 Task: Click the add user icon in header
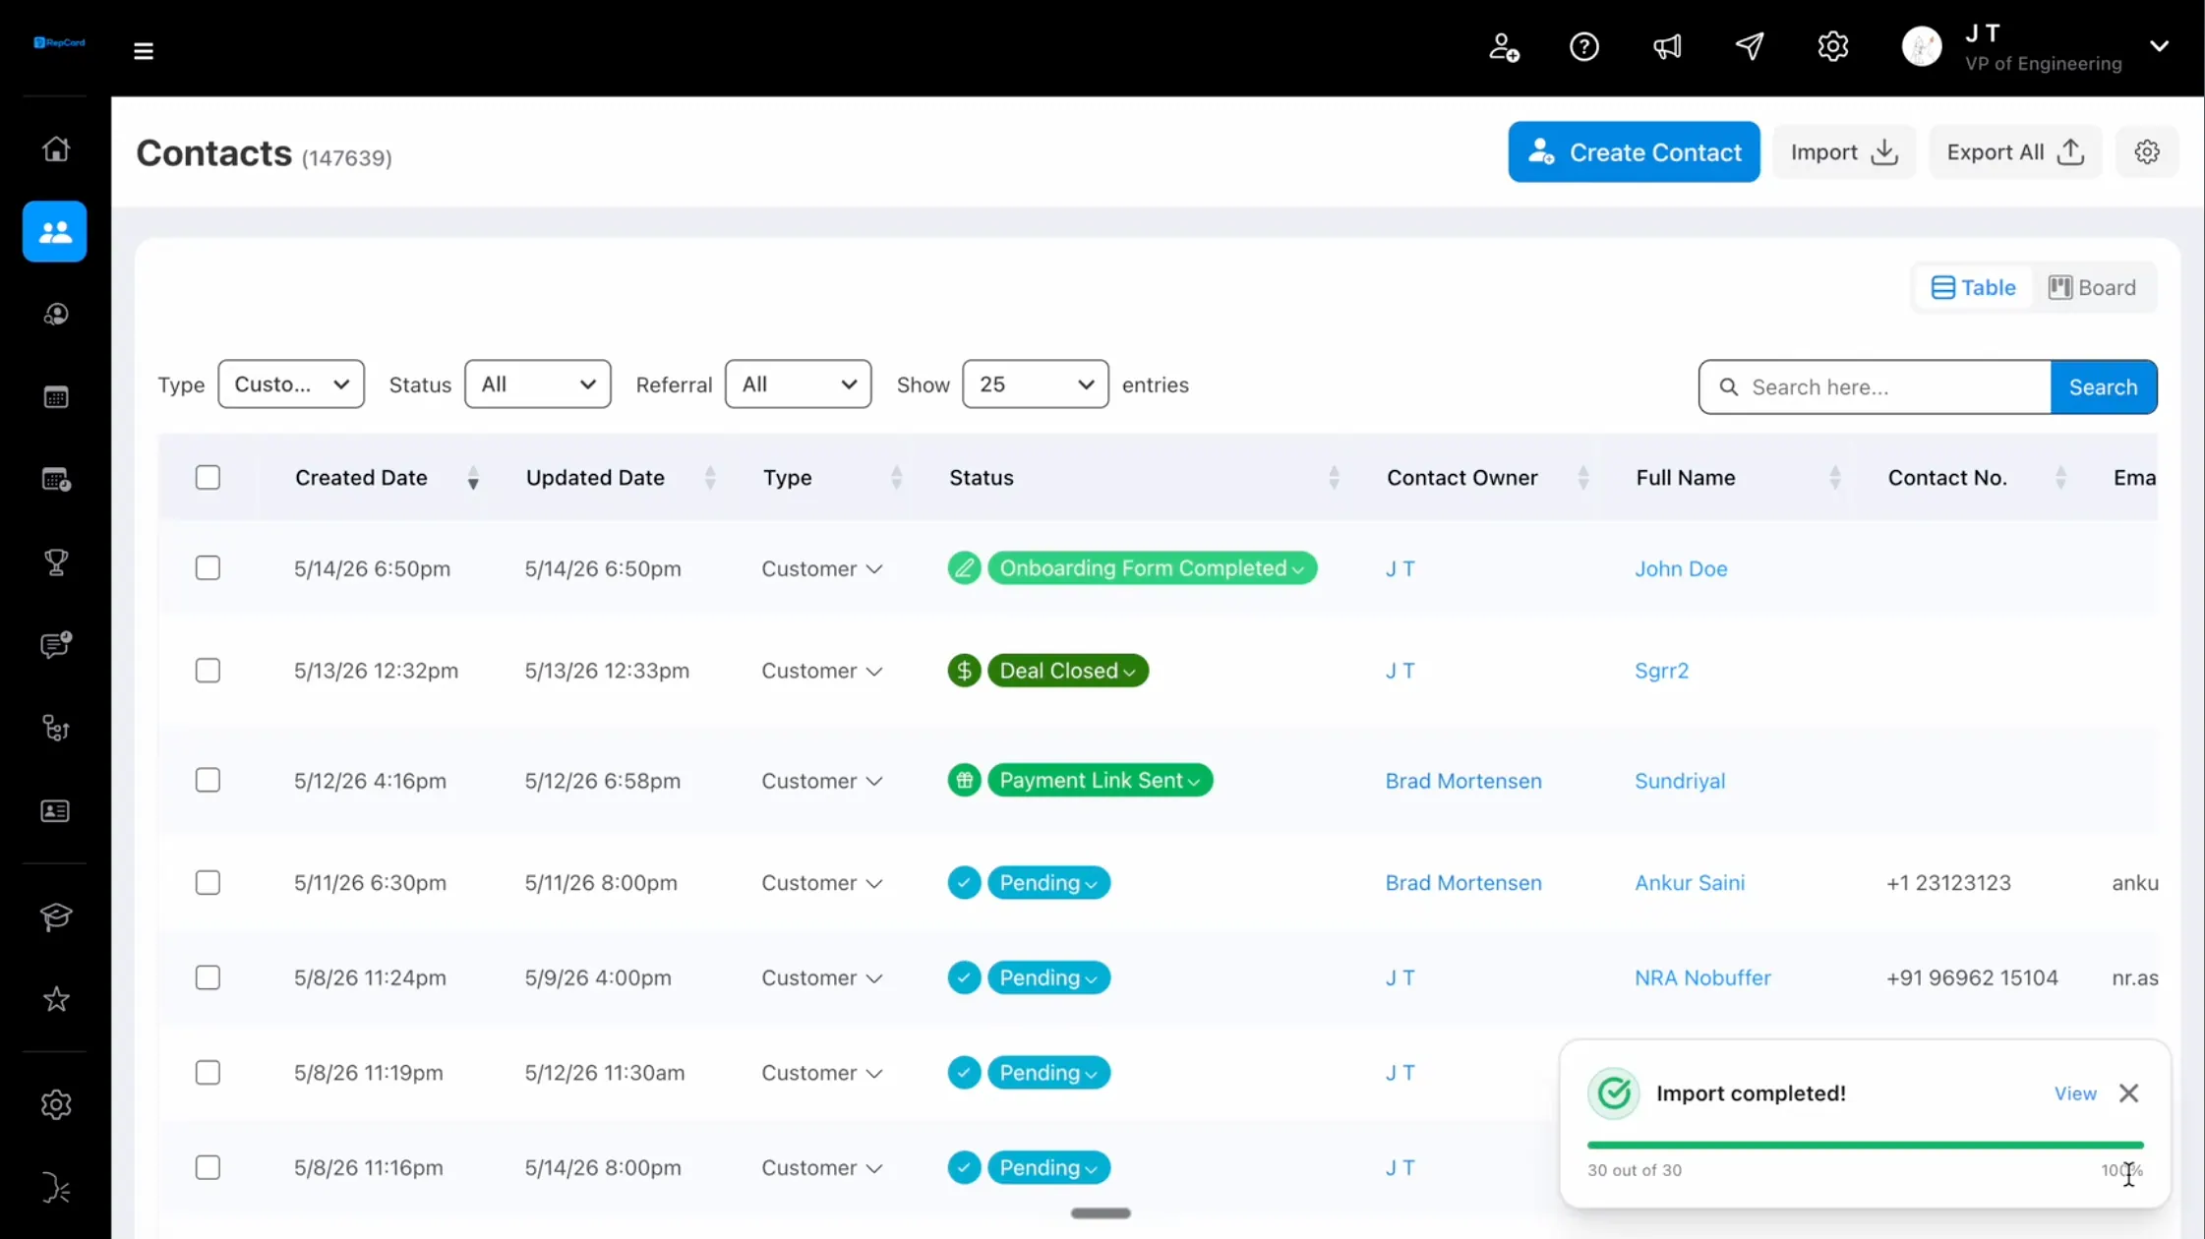[1503, 46]
